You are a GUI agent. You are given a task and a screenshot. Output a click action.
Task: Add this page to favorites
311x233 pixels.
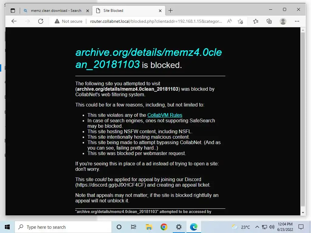click(241, 21)
